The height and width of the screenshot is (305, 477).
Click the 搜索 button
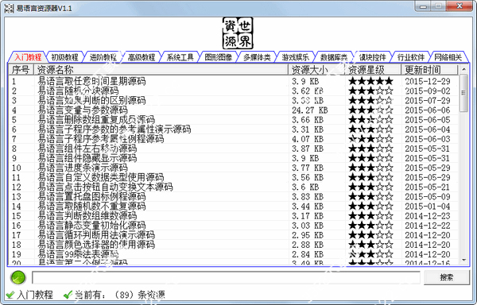coord(446,277)
